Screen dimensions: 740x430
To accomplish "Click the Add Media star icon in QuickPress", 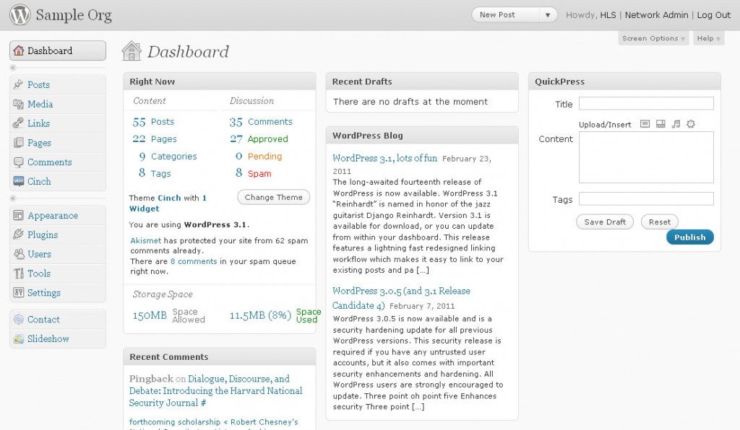I will (691, 124).
